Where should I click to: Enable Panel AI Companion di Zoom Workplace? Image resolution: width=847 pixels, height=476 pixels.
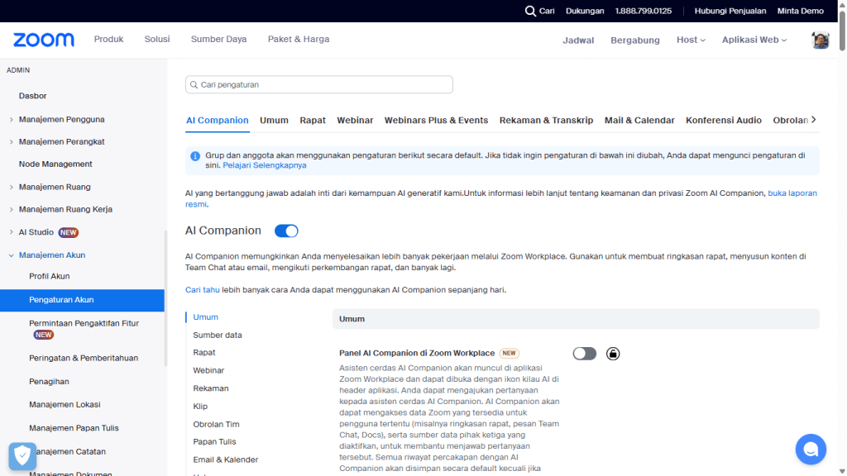(584, 353)
